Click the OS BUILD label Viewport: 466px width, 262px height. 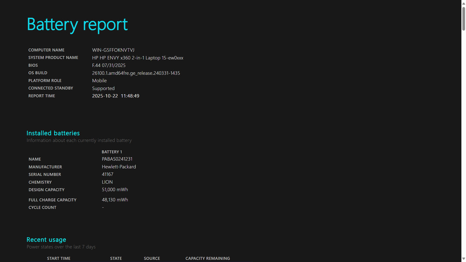pyautogui.click(x=38, y=73)
